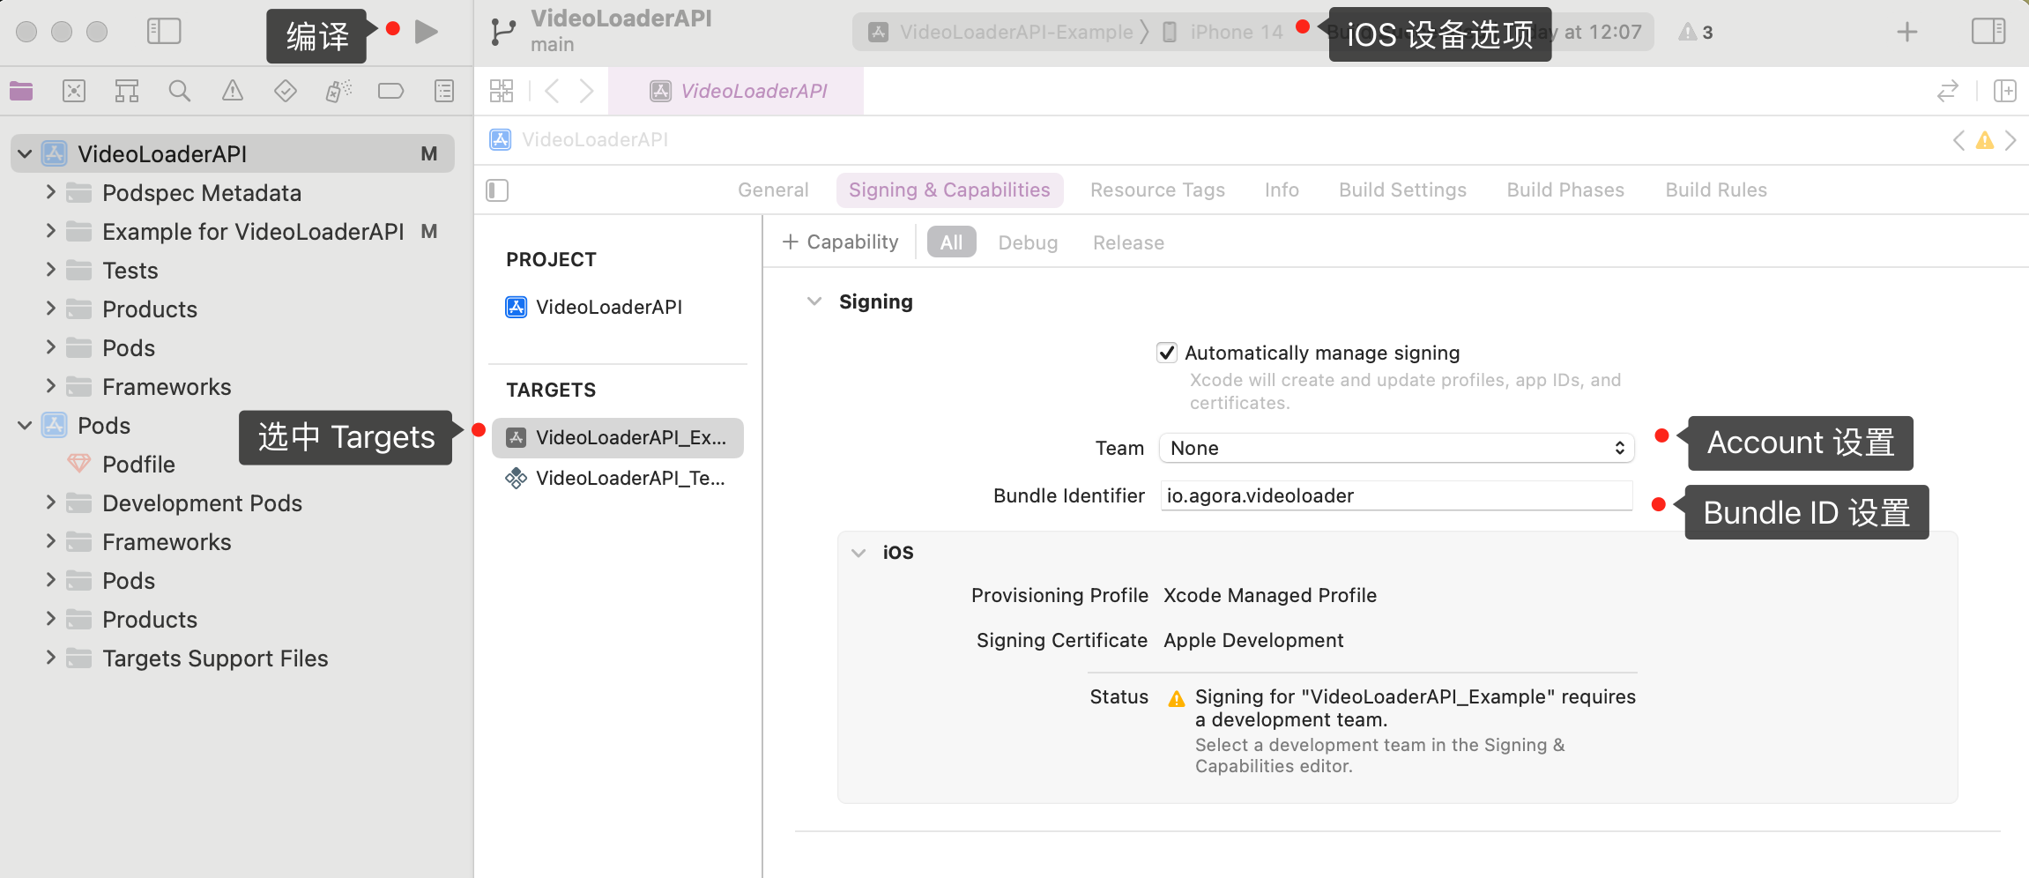This screenshot has width=2029, height=878.
Task: Select the All configuration filter
Action: click(951, 242)
